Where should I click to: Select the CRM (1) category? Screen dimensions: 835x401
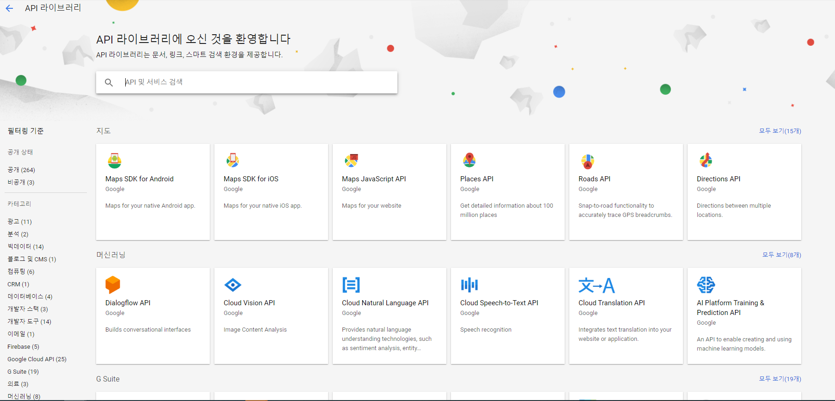click(x=18, y=284)
